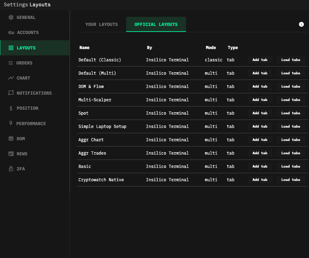Open the layouts info icon
The height and width of the screenshot is (258, 309).
301,24
